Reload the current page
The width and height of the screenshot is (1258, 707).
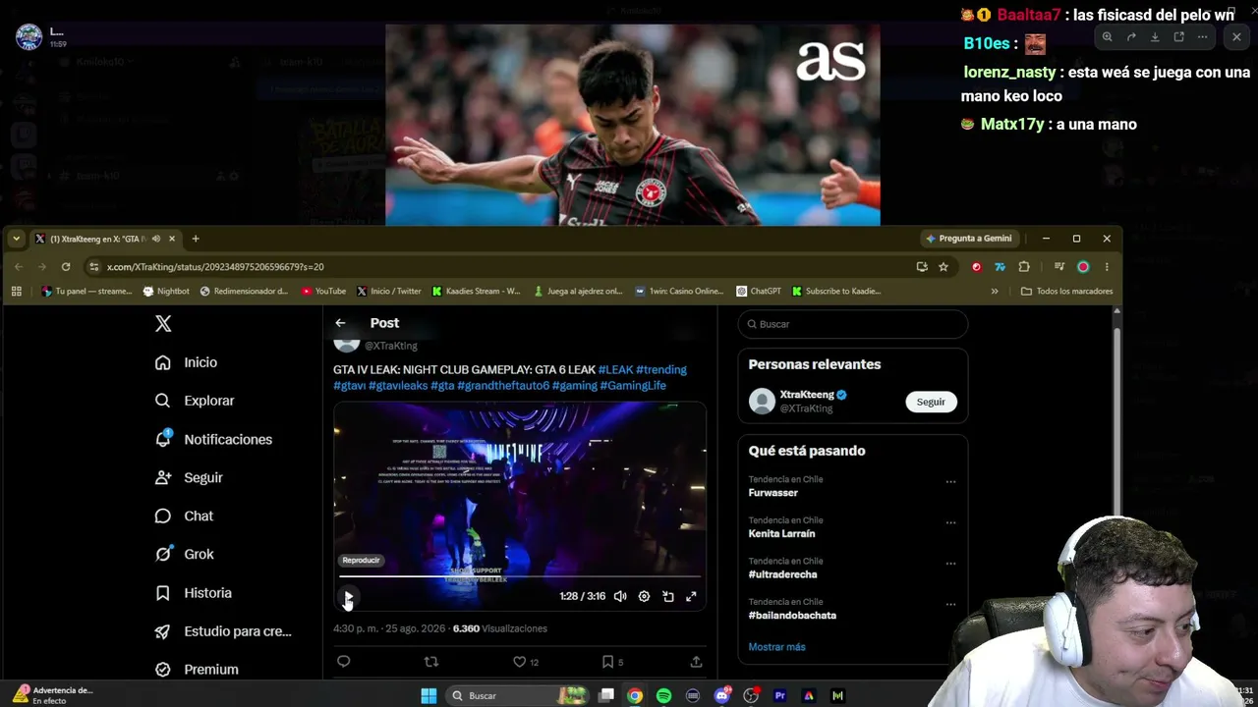tap(66, 266)
